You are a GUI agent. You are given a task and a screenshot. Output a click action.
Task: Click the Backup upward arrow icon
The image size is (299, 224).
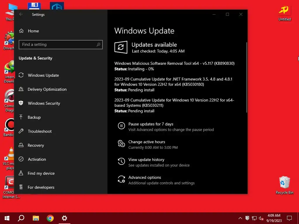coord(21,117)
